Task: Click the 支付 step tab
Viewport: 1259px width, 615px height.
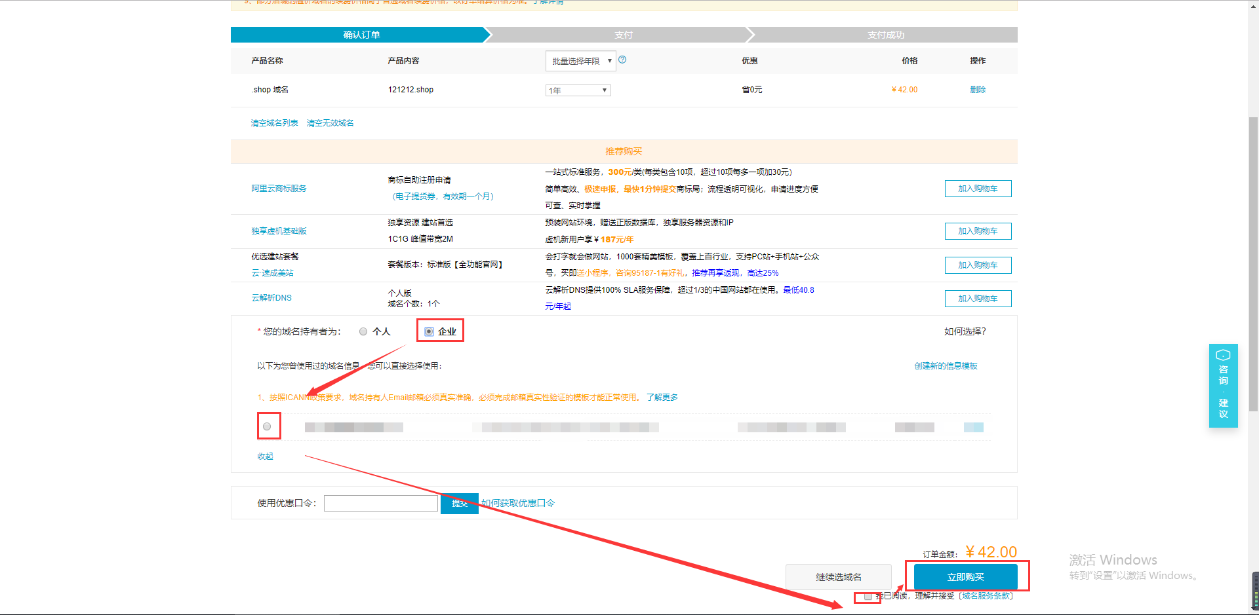Action: point(623,35)
